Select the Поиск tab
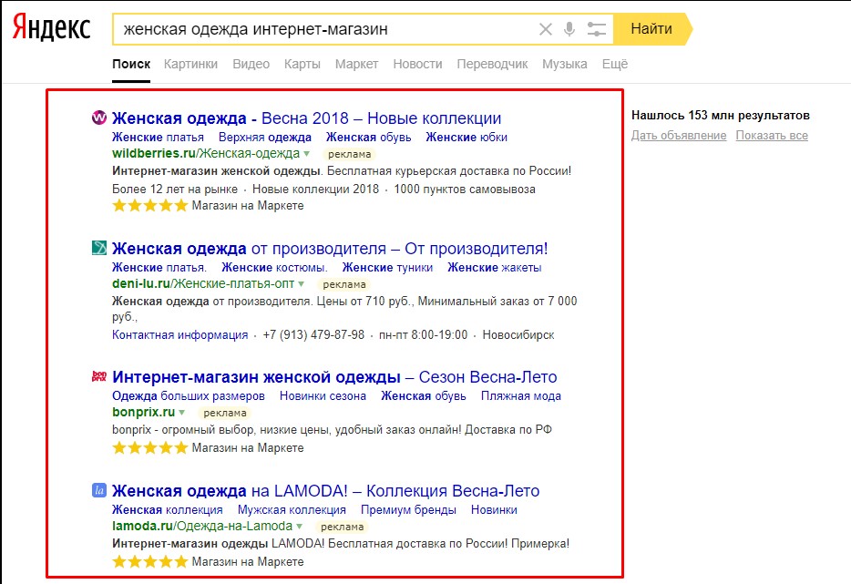851x584 pixels. [x=131, y=64]
